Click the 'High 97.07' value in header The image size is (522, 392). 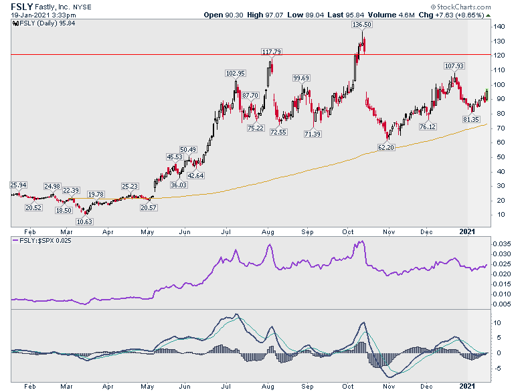[265, 15]
